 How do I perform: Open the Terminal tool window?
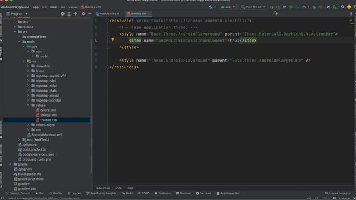(183, 193)
